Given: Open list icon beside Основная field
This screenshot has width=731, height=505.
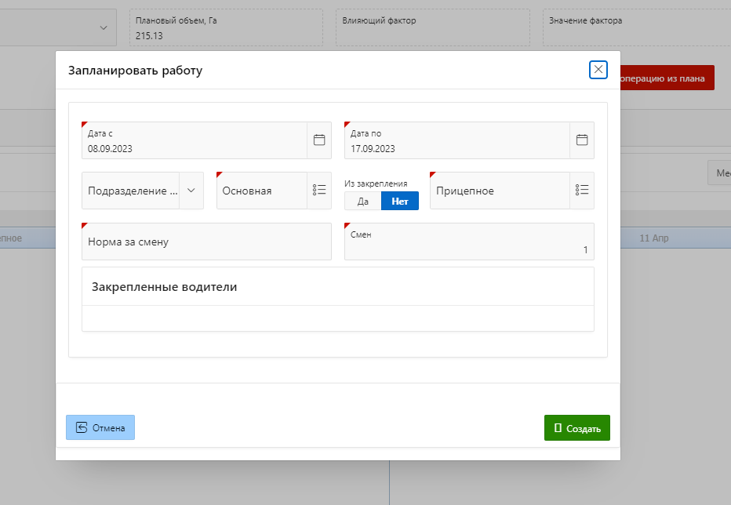Looking at the screenshot, I should (318, 191).
